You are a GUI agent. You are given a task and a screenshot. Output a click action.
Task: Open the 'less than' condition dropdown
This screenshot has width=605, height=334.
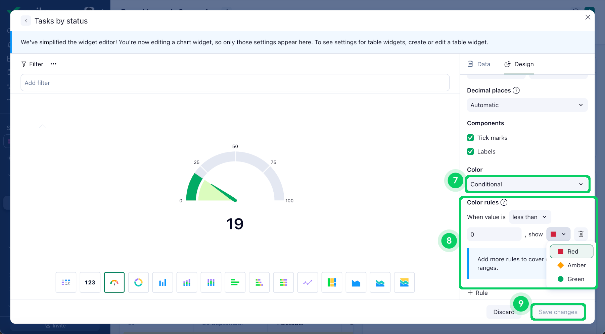point(529,217)
